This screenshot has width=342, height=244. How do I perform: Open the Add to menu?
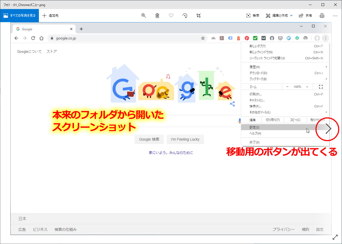pyautogui.click(x=50, y=16)
